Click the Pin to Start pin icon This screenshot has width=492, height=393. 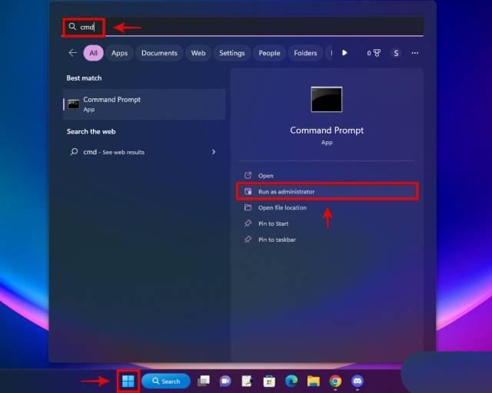tap(248, 223)
